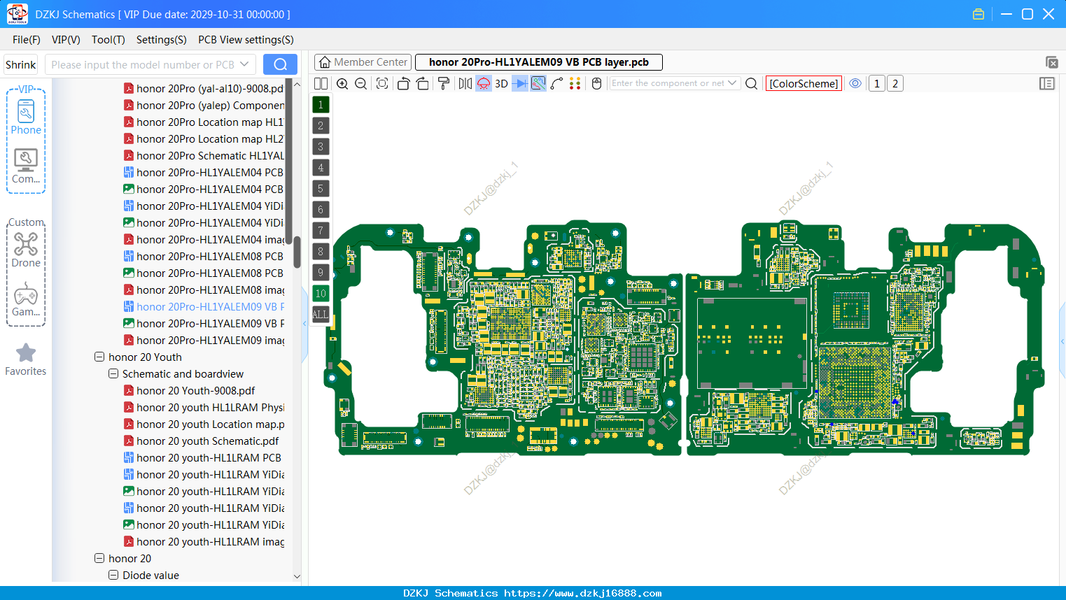1066x600 pixels.
Task: Open the Phone category in sidebar
Action: click(x=26, y=117)
